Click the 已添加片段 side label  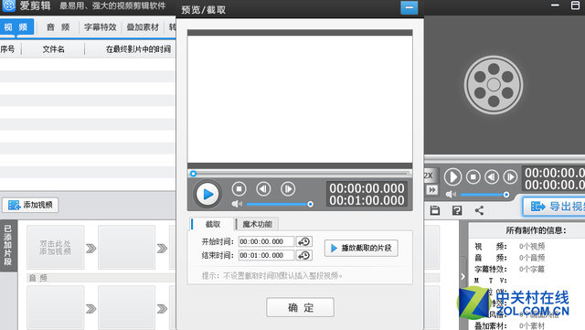tap(8, 245)
